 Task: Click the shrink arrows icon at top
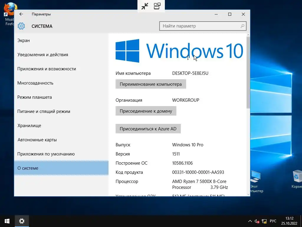pyautogui.click(x=145, y=6)
